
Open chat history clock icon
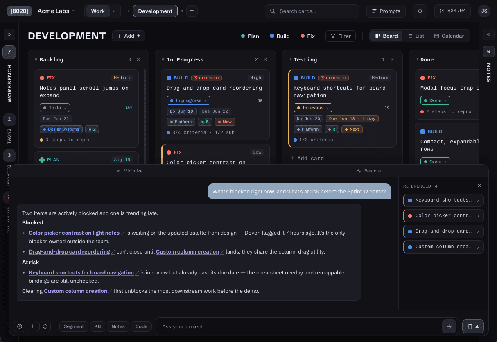tap(20, 326)
